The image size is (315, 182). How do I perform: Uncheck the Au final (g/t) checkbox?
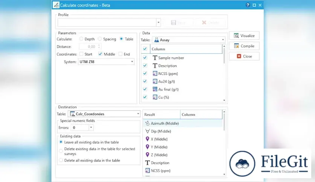click(x=145, y=89)
